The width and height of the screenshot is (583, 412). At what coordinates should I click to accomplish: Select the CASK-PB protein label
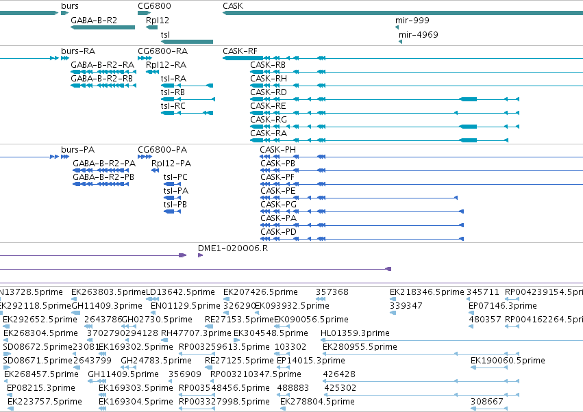coord(277,164)
